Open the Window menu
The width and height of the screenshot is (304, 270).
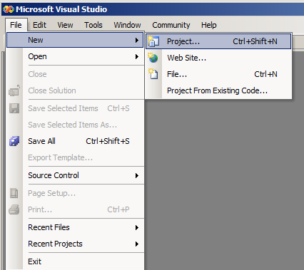pos(127,25)
